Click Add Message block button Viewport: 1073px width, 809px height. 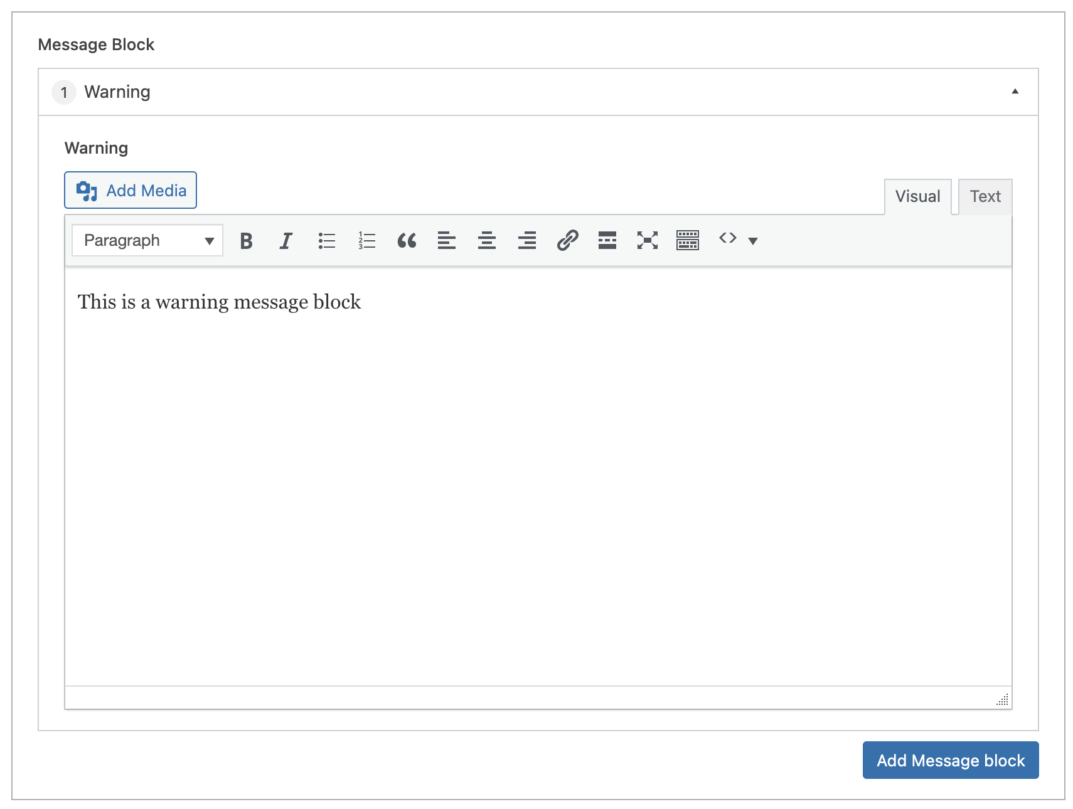click(951, 760)
